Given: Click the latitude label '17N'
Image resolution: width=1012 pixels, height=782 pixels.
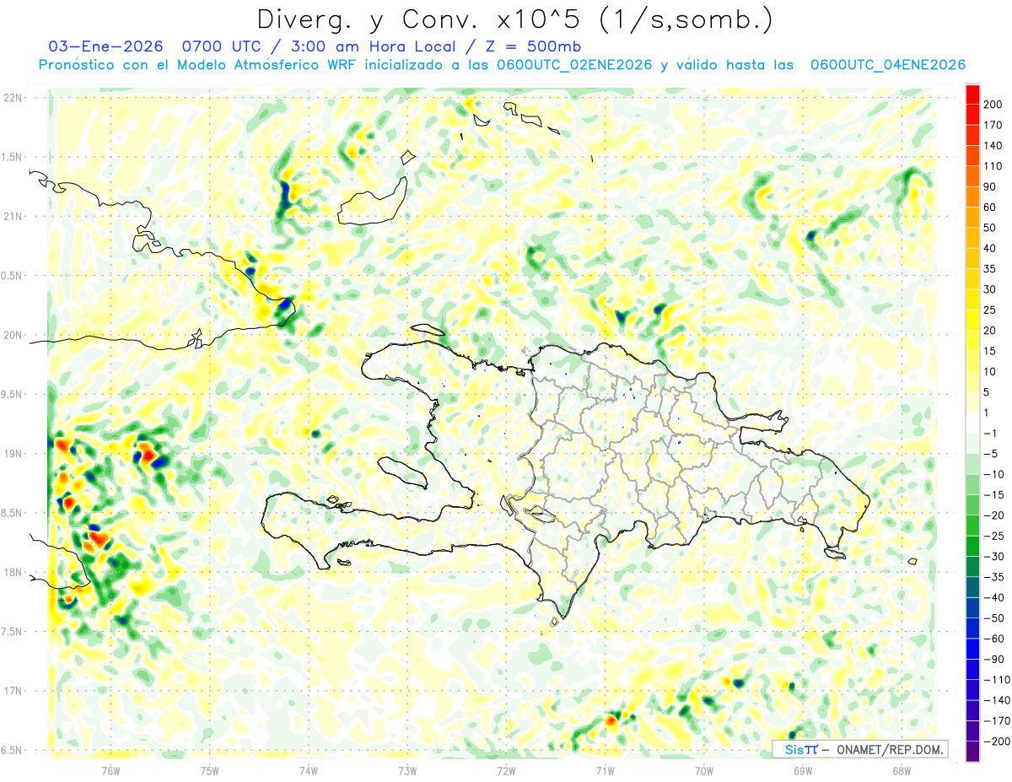Looking at the screenshot, I should (x=13, y=691).
